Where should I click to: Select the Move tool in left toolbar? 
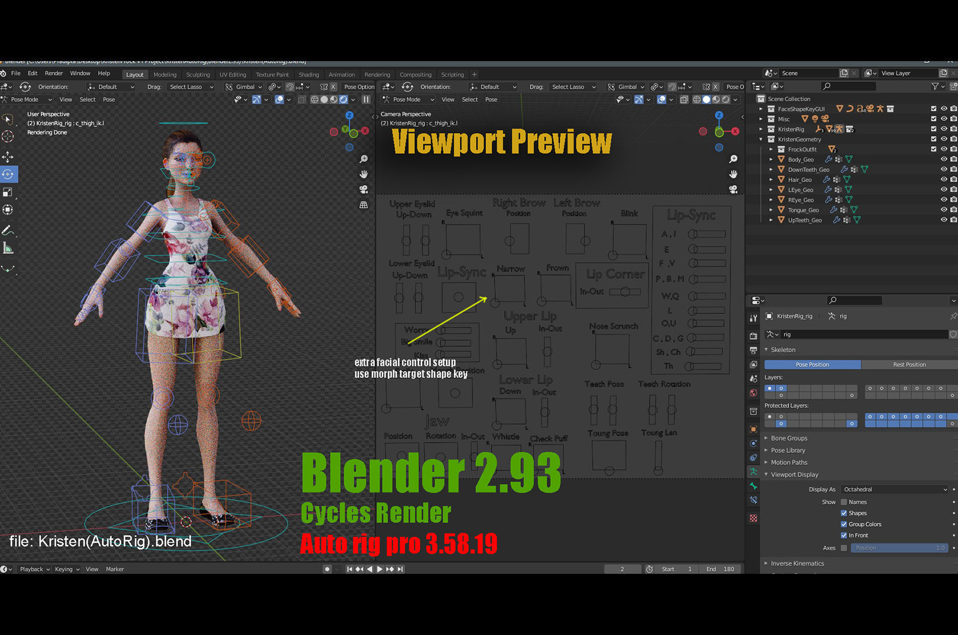click(8, 157)
